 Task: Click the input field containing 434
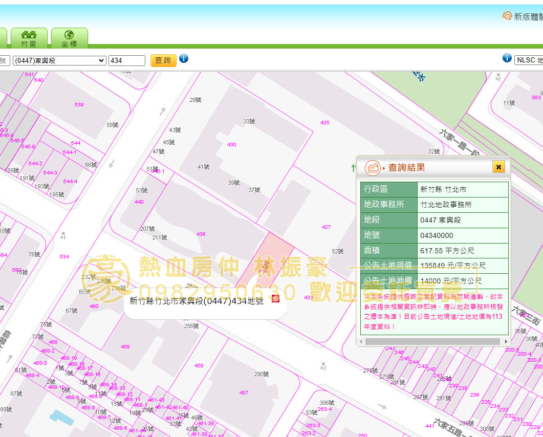[x=127, y=60]
